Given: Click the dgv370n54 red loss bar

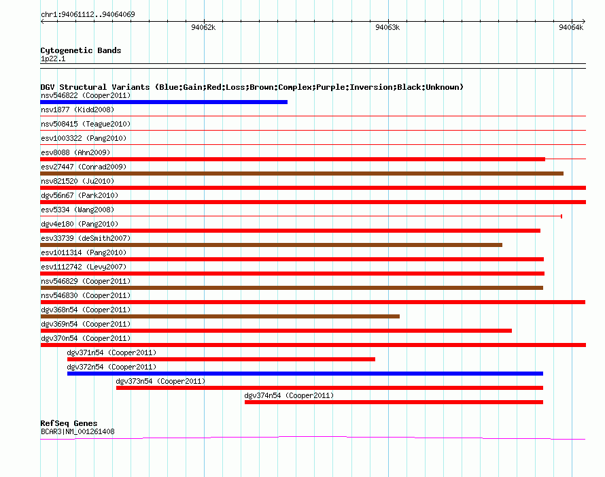Looking at the screenshot, I should [x=313, y=345].
